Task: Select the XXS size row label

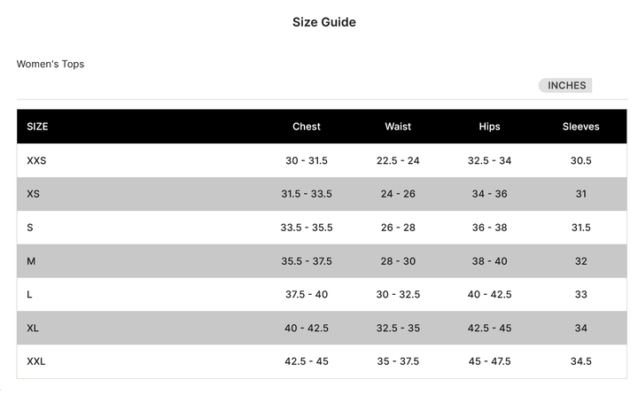Action: point(36,160)
